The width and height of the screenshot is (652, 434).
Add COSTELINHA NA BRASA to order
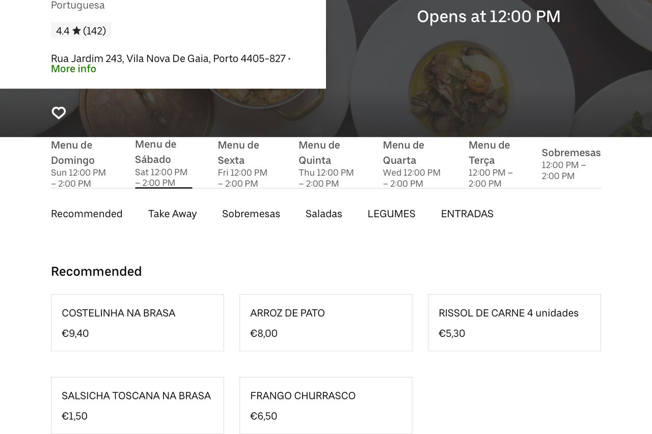(x=137, y=322)
